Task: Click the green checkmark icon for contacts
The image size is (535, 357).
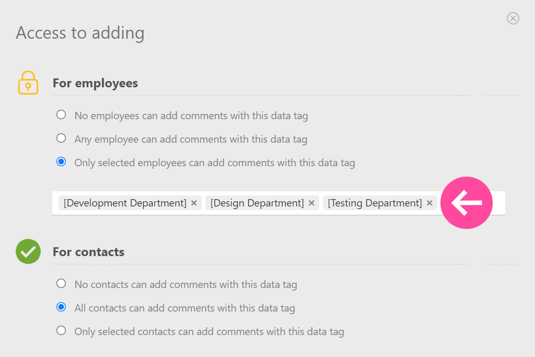Action: [28, 251]
